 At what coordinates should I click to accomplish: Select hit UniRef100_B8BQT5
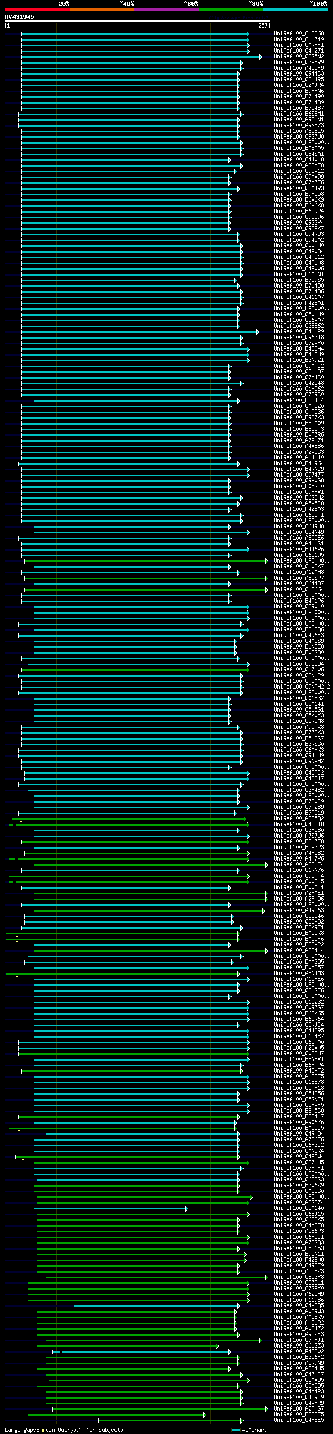(299, 1415)
